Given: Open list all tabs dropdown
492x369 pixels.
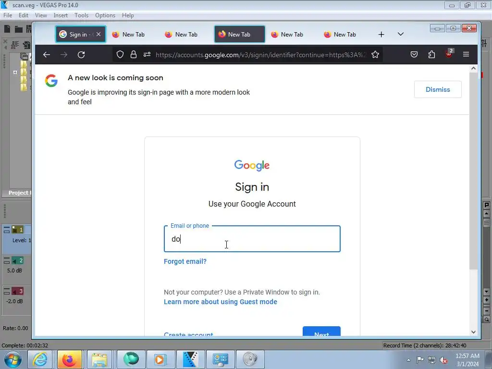Looking at the screenshot, I should (401, 34).
